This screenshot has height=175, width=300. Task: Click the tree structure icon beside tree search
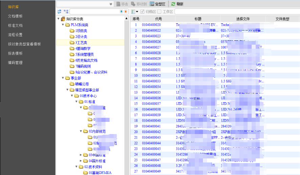(x=66, y=12)
